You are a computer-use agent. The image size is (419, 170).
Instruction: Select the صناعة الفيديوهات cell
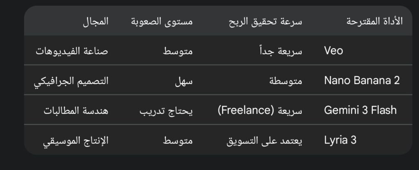72,51
